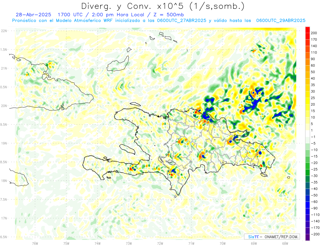
Task: Click the title "Diverg. y Conv. x10^5 (1/s,somb.)"
Action: tap(163, 6)
